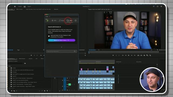
Task: Go to Out point in Program monitor
Action: tap(135, 55)
